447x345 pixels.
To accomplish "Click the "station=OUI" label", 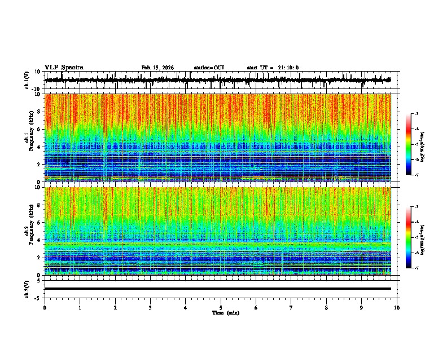I will [209, 68].
